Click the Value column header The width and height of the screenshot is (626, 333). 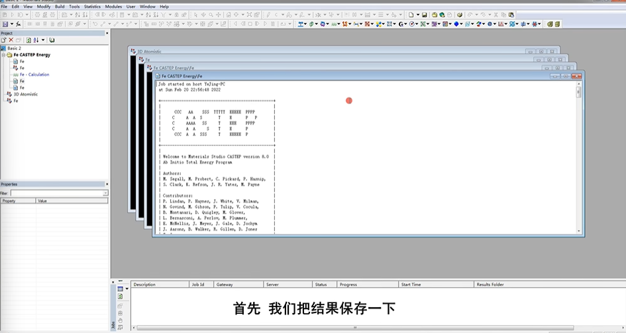(x=72, y=201)
